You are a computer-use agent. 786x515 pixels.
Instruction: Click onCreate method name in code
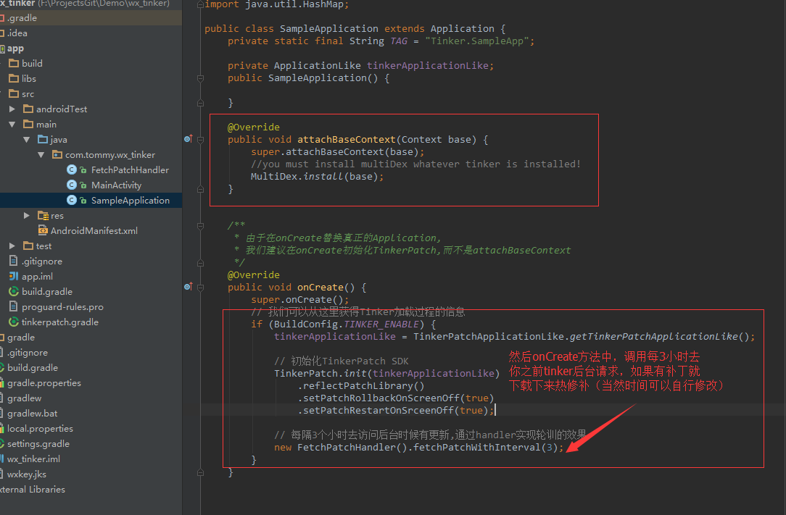coord(320,287)
